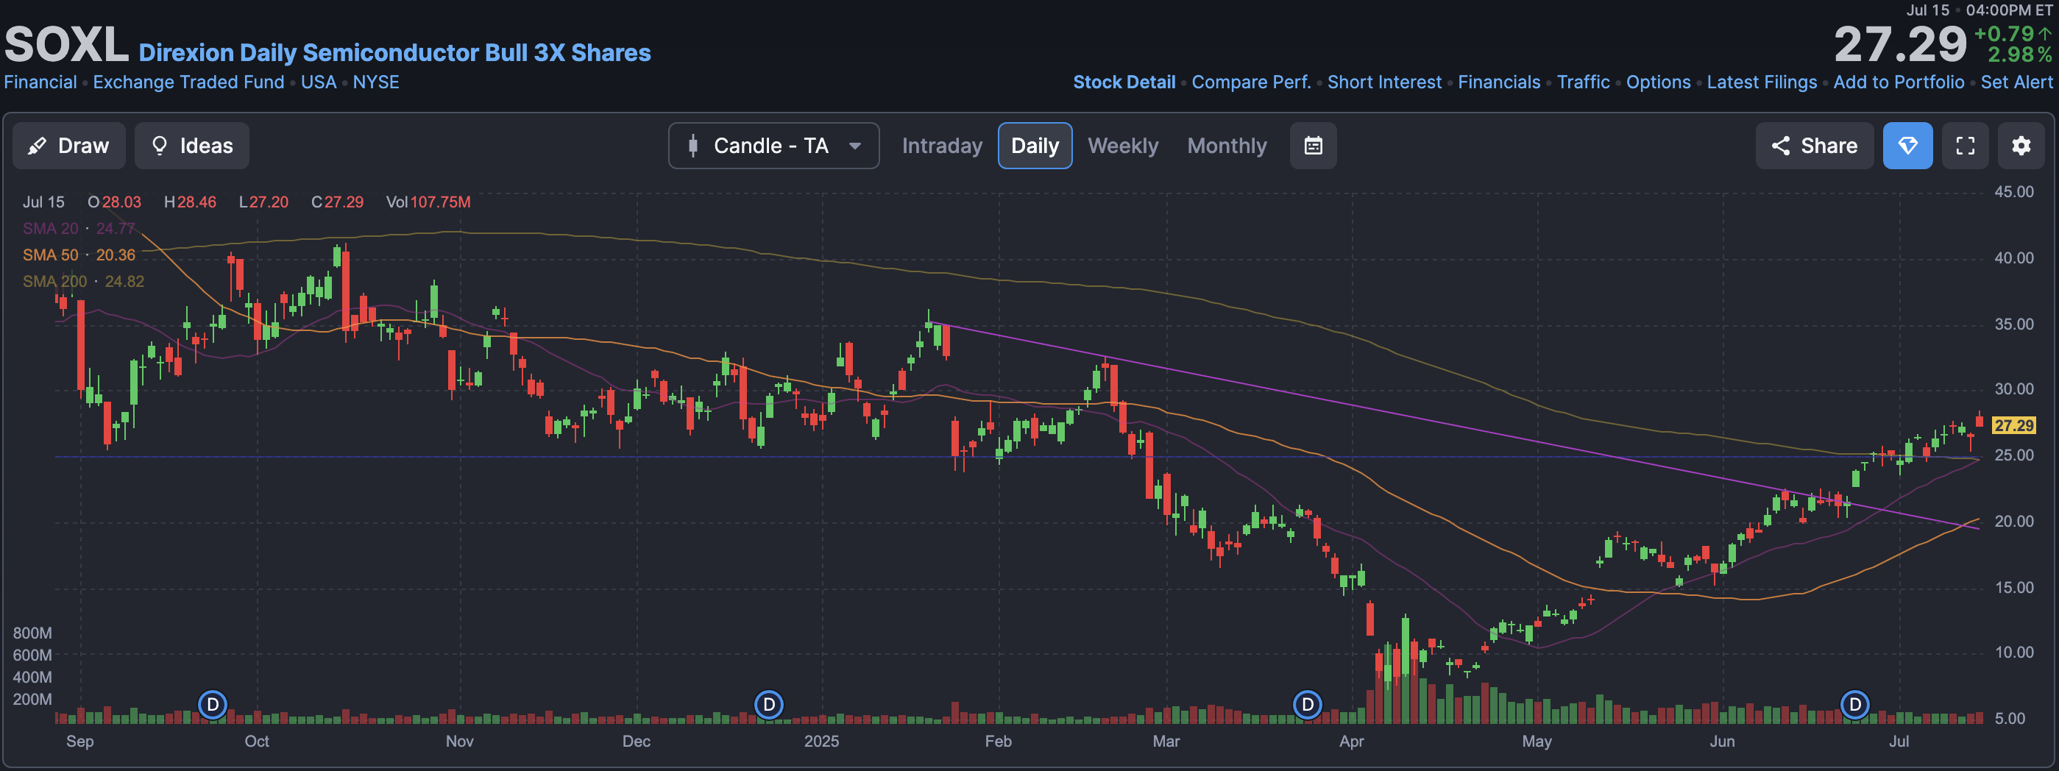Click the 45.00 price axis label

click(2013, 192)
